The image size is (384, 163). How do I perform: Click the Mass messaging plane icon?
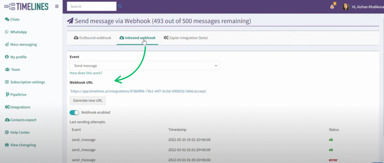point(7,45)
